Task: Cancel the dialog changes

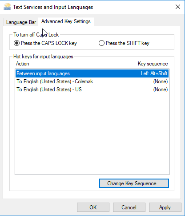Action: click(129, 208)
